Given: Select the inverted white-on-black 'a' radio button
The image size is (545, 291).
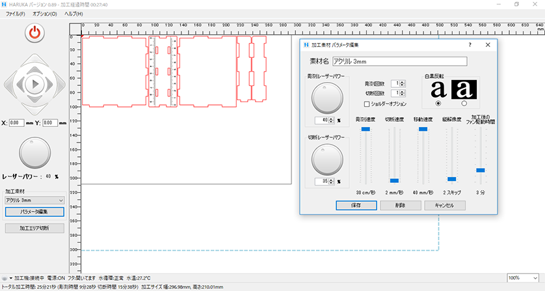Looking at the screenshot, I should pyautogui.click(x=464, y=104).
